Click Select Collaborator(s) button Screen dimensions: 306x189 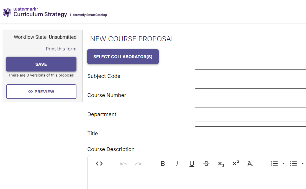pyautogui.click(x=123, y=57)
